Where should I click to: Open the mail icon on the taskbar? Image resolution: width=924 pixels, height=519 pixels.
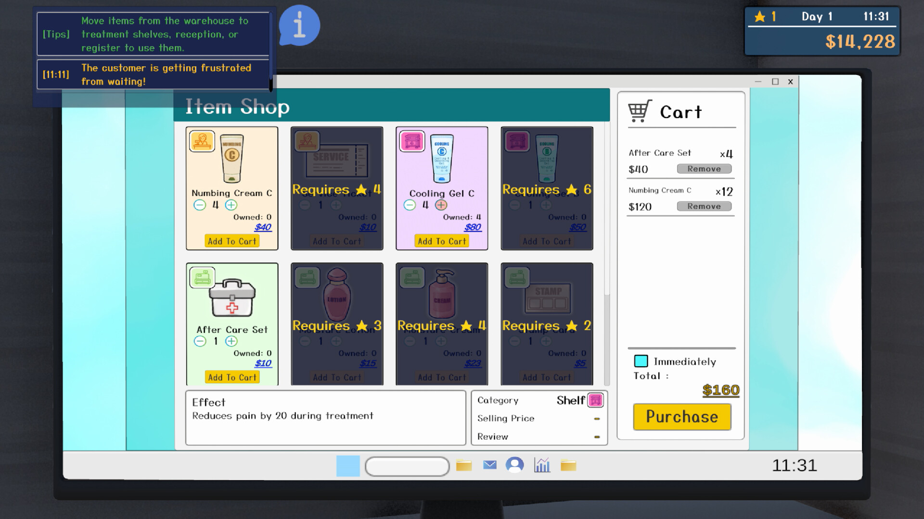pos(489,465)
